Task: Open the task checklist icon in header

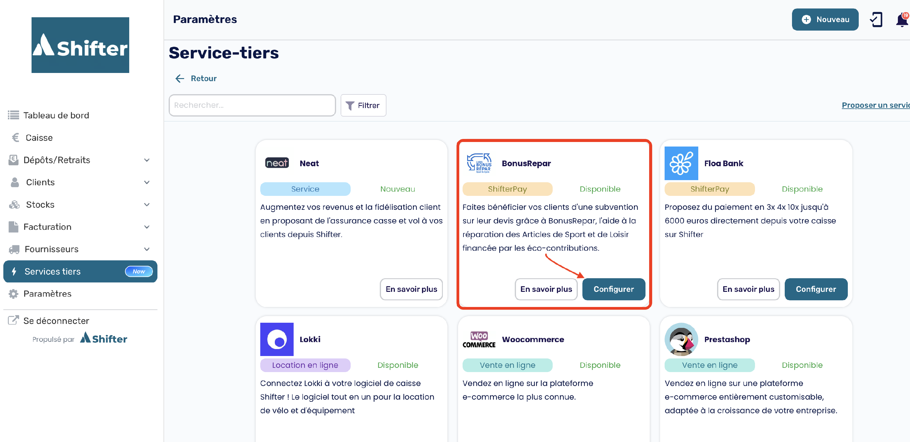Action: click(876, 19)
